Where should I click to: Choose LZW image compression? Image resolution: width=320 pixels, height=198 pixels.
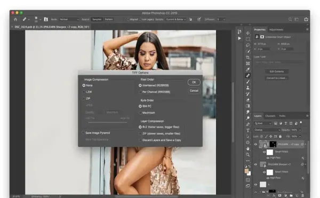click(x=84, y=92)
